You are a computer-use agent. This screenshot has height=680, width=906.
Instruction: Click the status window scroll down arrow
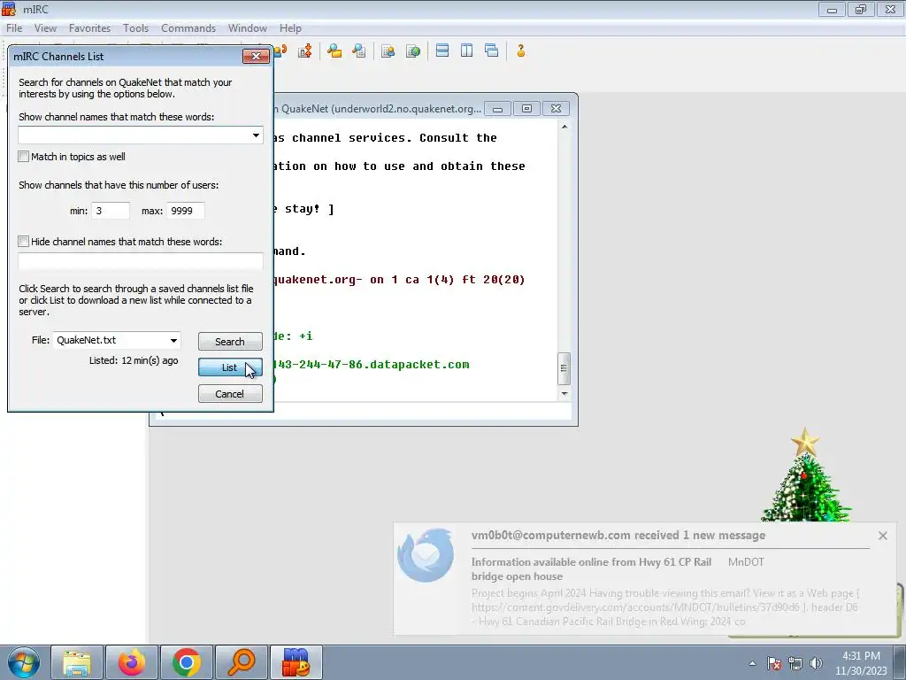[x=564, y=393]
